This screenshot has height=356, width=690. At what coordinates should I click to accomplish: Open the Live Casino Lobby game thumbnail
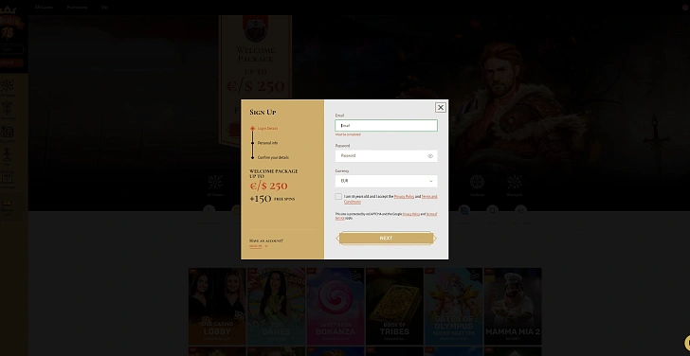217,307
